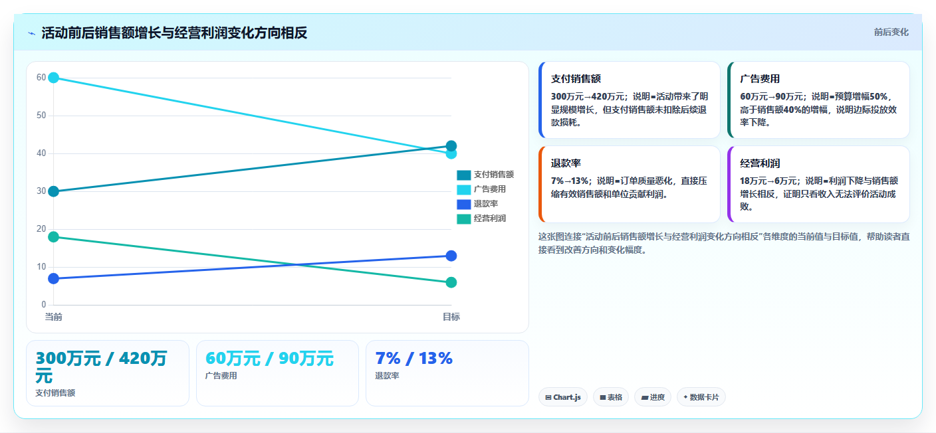Click the 目标 x-axis label
This screenshot has width=936, height=433.
click(x=451, y=317)
